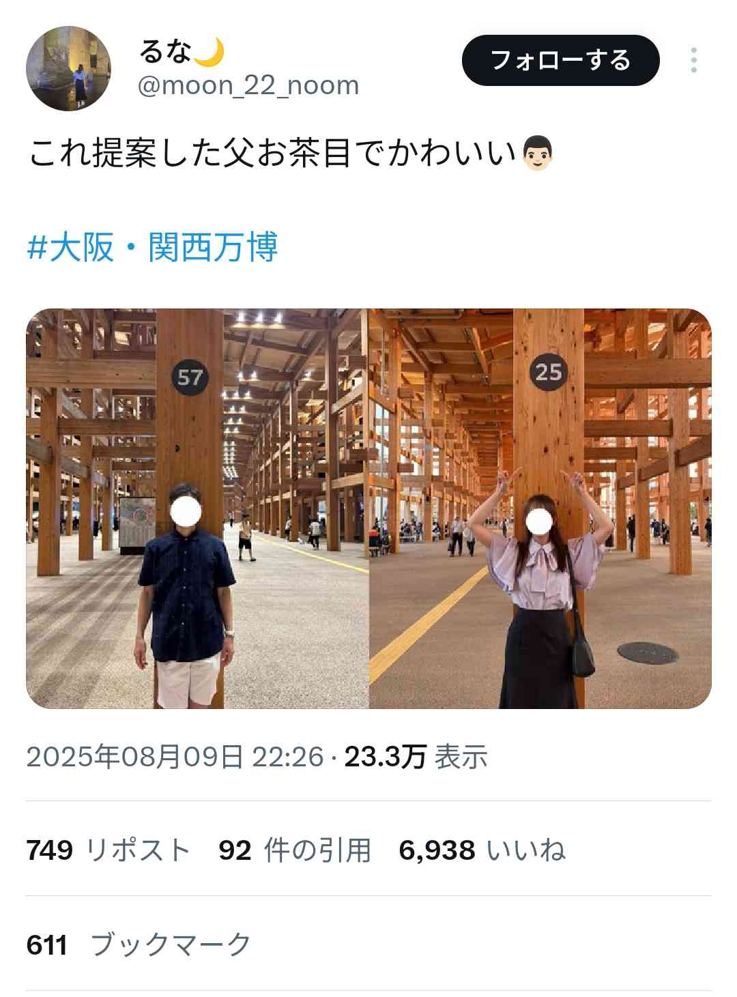Click the 611 ブックマーク count
Screen dimensions: 737x997
click(x=139, y=945)
